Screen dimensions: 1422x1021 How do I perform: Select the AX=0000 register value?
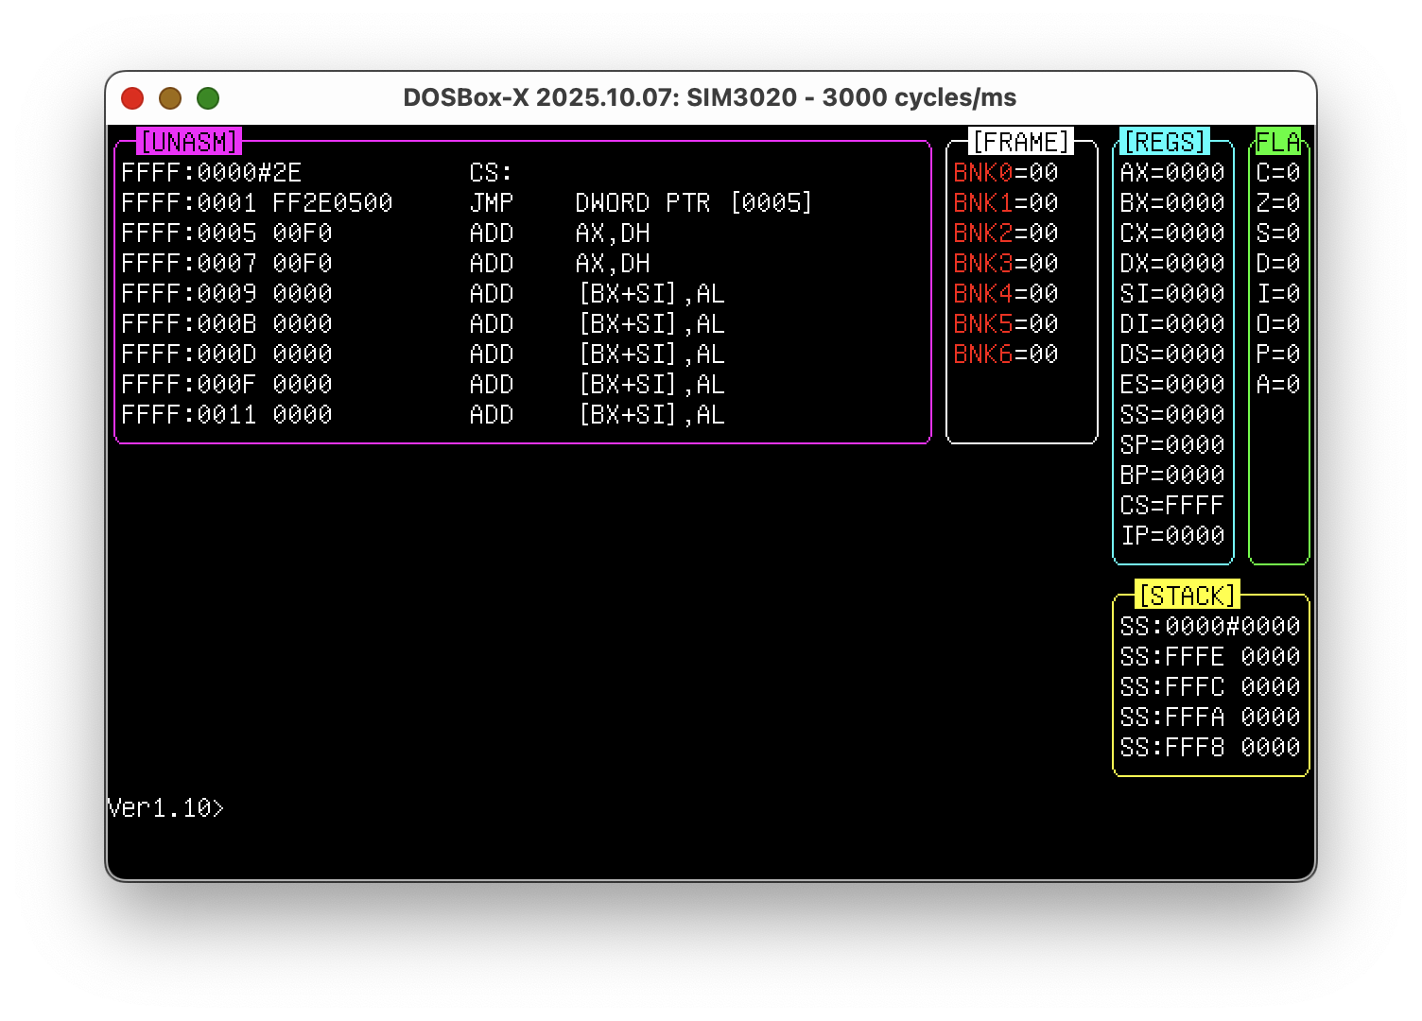click(1171, 173)
